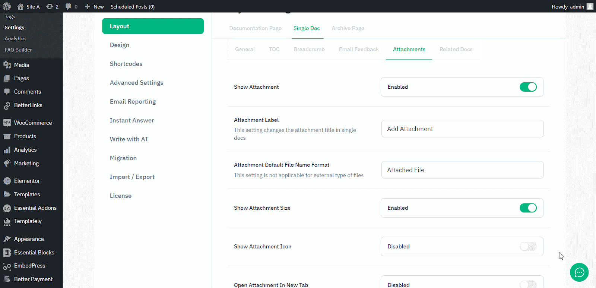Click the 2 updates count in admin bar
Viewport: 596px width, 288px height.
(57, 7)
